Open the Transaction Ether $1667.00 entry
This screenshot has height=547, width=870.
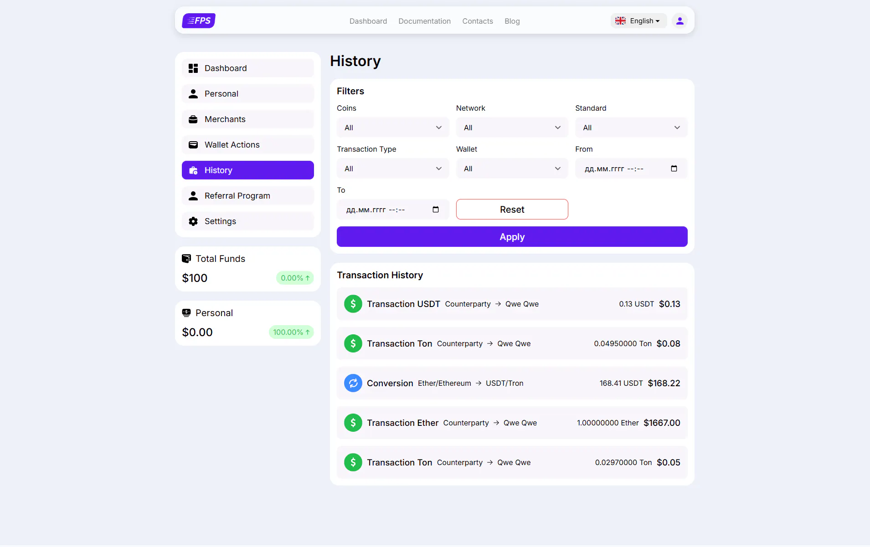tap(512, 423)
